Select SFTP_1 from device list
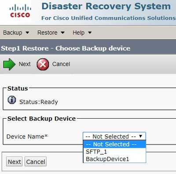Viewport: 176px width, 174px height. (x=115, y=152)
